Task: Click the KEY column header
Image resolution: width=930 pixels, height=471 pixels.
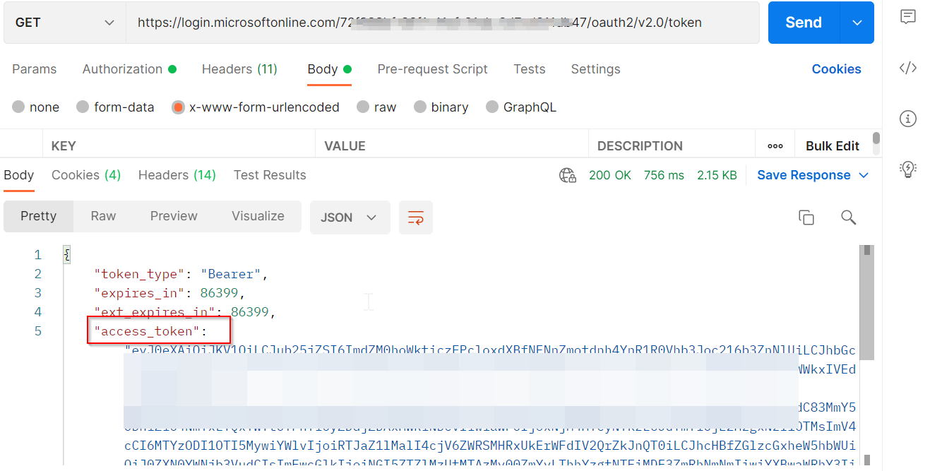Action: tap(64, 146)
